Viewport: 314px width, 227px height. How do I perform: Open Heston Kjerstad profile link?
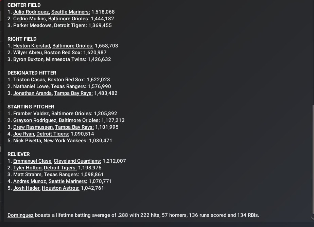[32, 46]
